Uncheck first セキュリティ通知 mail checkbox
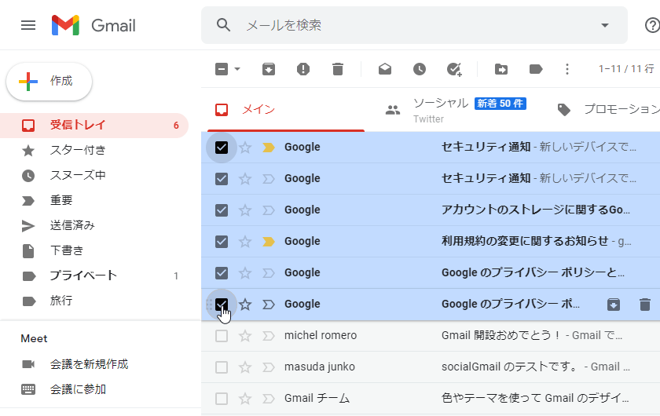Image resolution: width=660 pixels, height=416 pixels. 222,148
